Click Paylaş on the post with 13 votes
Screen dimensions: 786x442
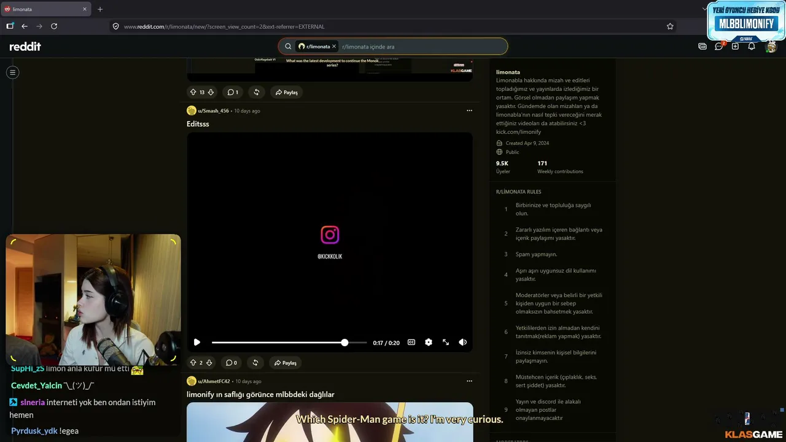[287, 92]
